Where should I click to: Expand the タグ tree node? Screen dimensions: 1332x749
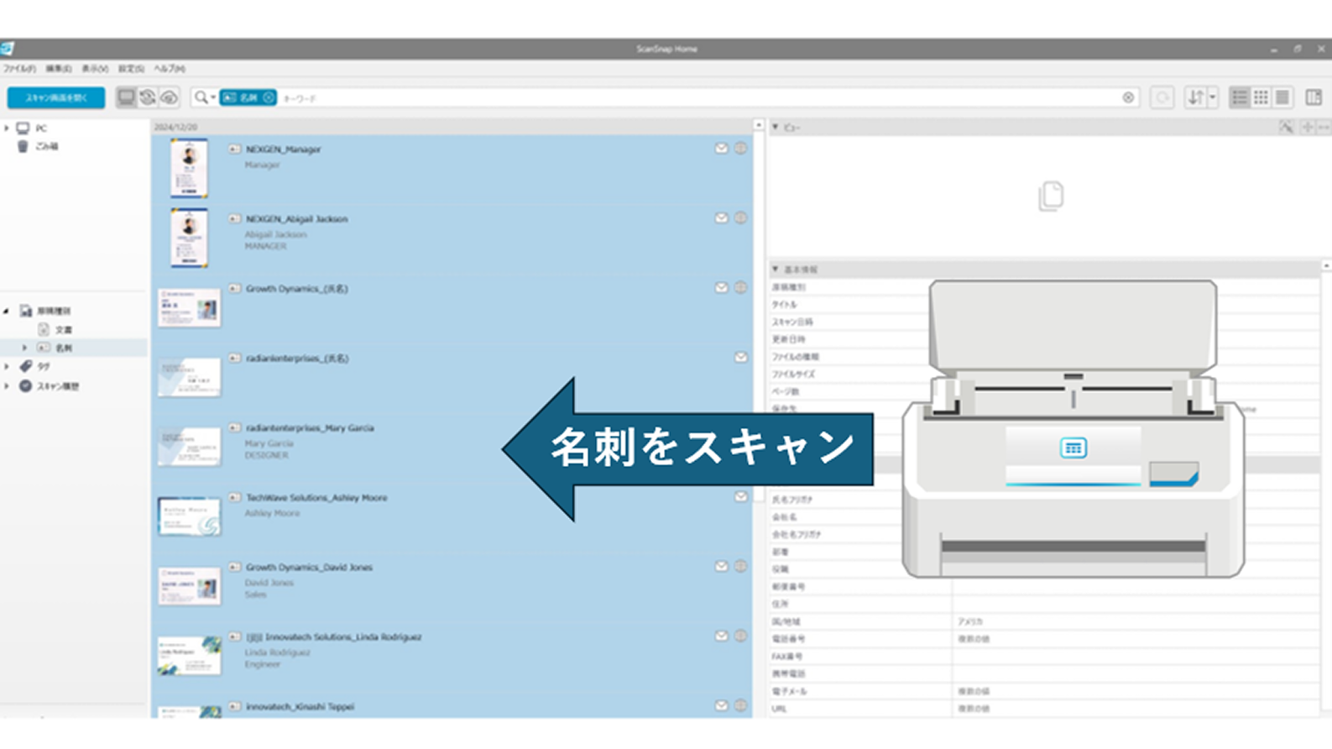[x=7, y=367]
